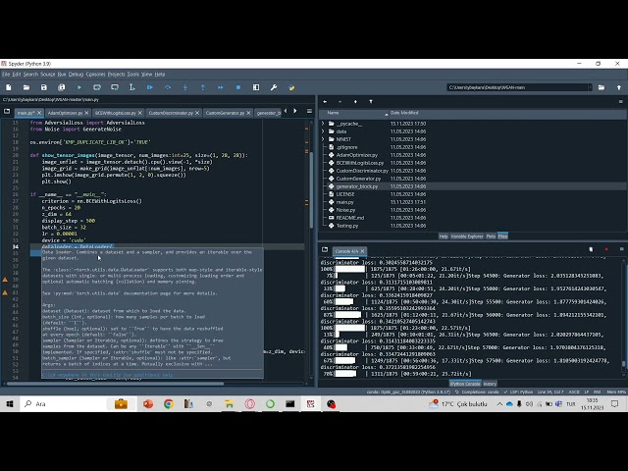Expand the __pycache__ folder
This screenshot has width=628, height=471.
coord(323,124)
